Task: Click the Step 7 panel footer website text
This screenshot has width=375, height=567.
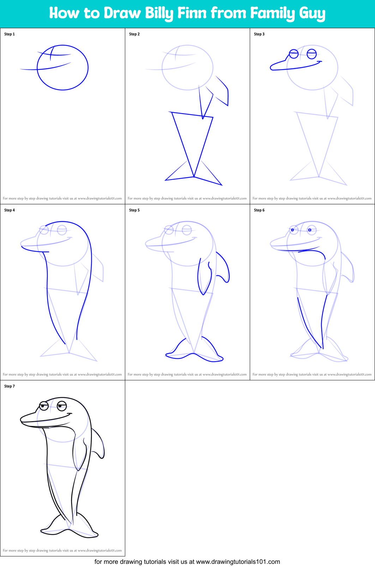Action: click(x=62, y=550)
